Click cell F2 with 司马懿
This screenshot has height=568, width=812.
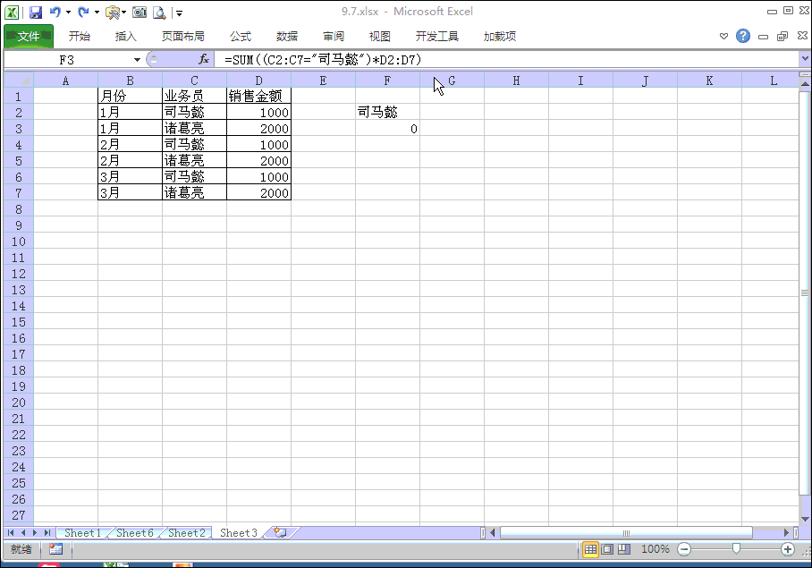tap(387, 113)
